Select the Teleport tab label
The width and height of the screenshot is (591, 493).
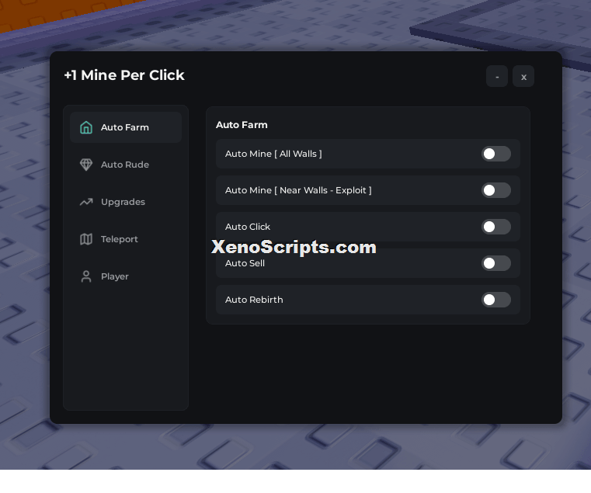pyautogui.click(x=119, y=239)
